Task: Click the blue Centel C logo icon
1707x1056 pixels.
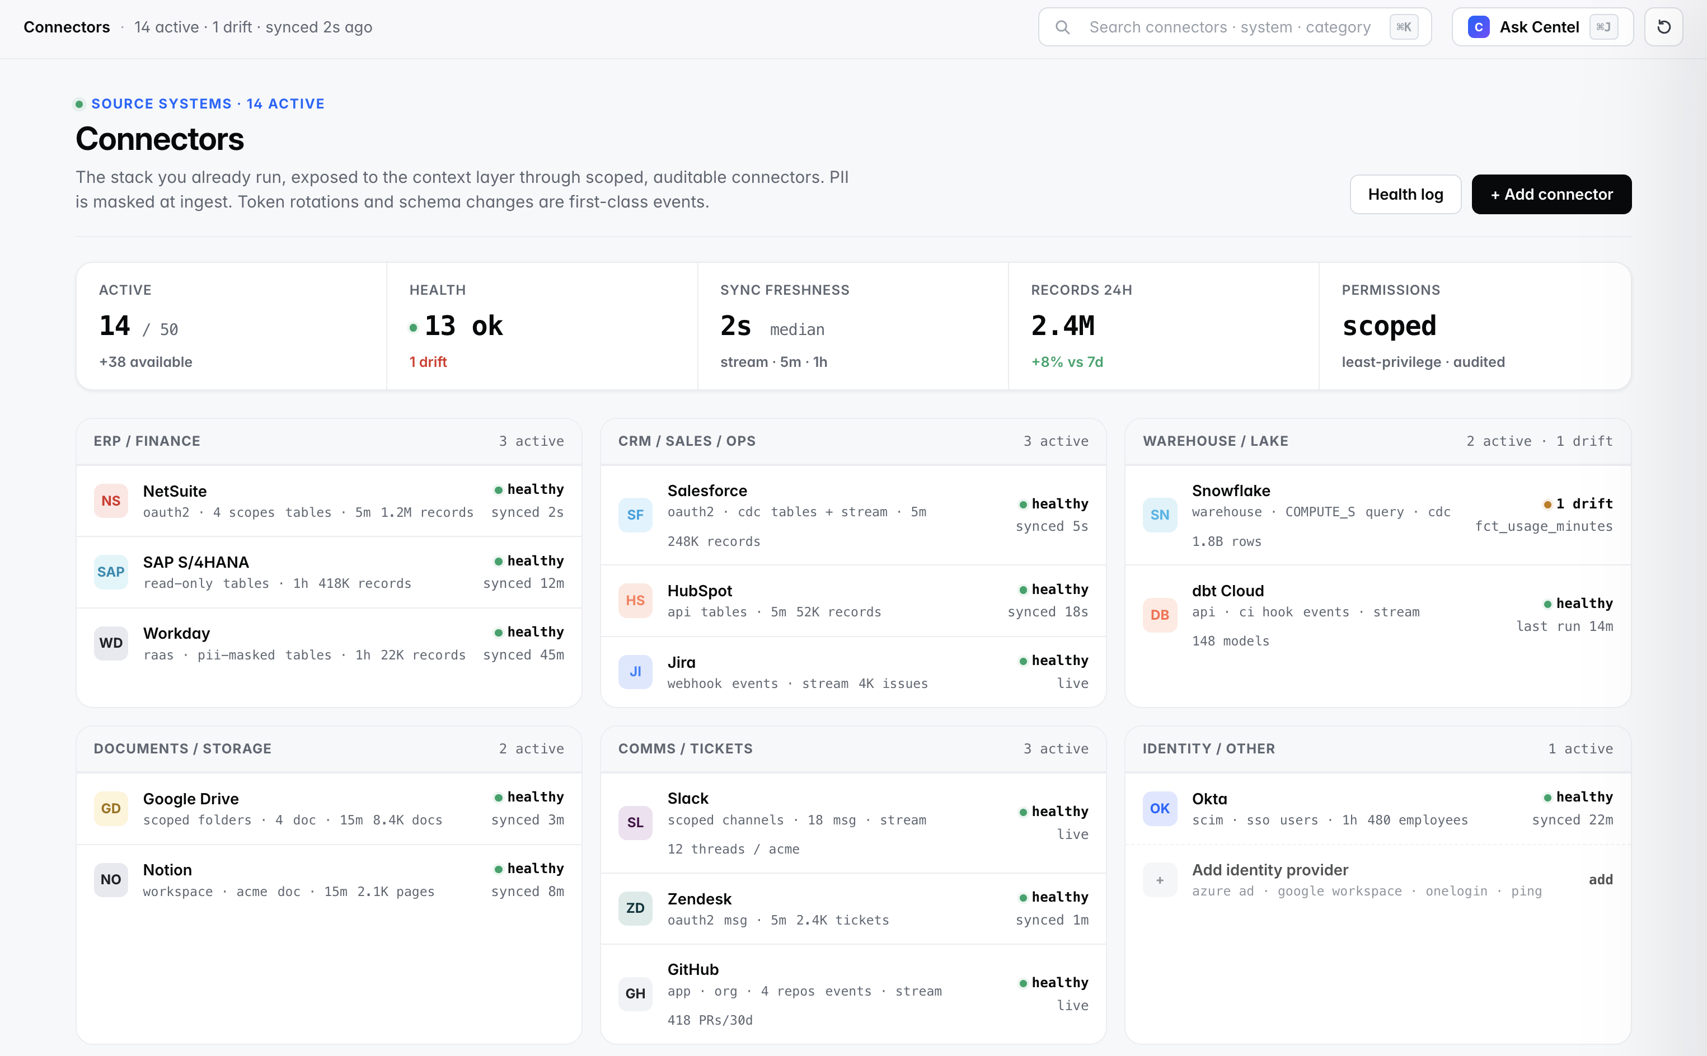Action: [1479, 27]
